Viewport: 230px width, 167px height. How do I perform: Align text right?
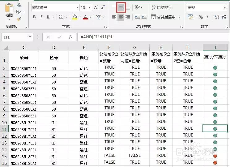tap(128, 17)
